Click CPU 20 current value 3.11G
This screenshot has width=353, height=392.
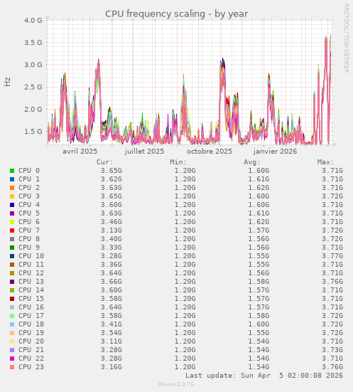click(x=112, y=341)
